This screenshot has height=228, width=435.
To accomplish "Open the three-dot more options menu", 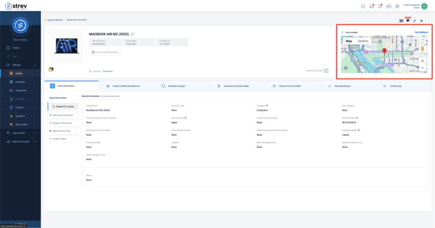I will click(x=428, y=21).
